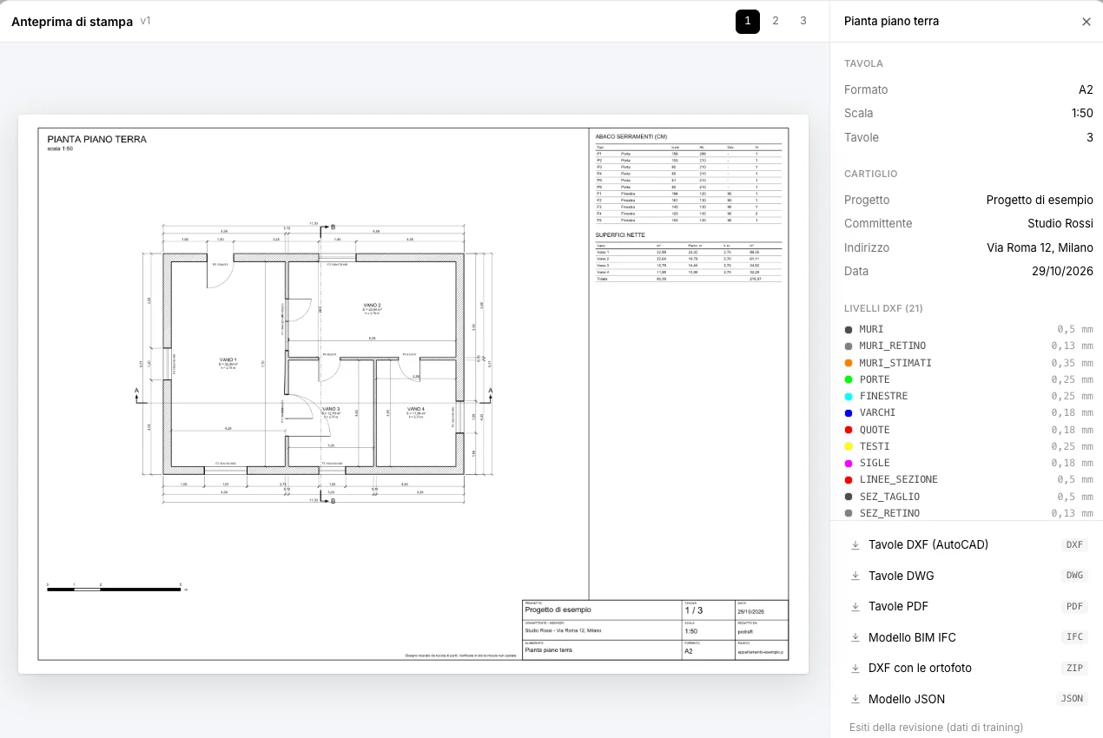Click the v1 version label
Screen dimensions: 1103x738
pos(145,21)
